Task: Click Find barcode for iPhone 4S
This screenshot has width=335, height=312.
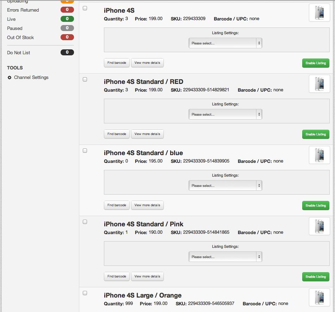Action: [x=117, y=63]
